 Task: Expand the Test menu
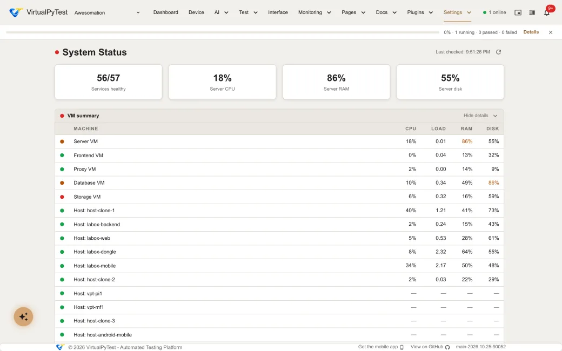[x=248, y=12]
